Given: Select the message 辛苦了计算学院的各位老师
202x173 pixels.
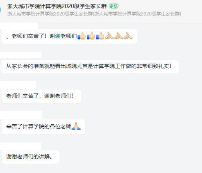Looking at the screenshot, I should pyautogui.click(x=43, y=127).
